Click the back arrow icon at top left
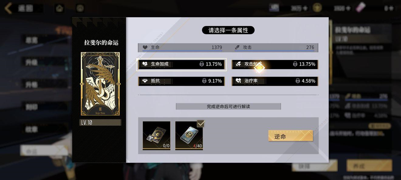The height and width of the screenshot is (180, 401). coord(8,8)
